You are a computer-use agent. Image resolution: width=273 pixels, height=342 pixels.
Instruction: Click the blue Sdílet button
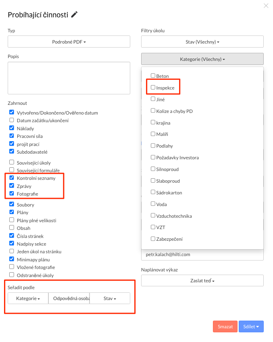[x=251, y=327]
